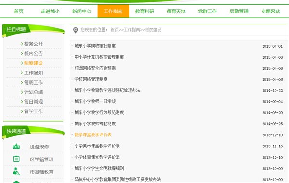
Task: Click the 设备报修 building icon
Action: click(x=16, y=146)
